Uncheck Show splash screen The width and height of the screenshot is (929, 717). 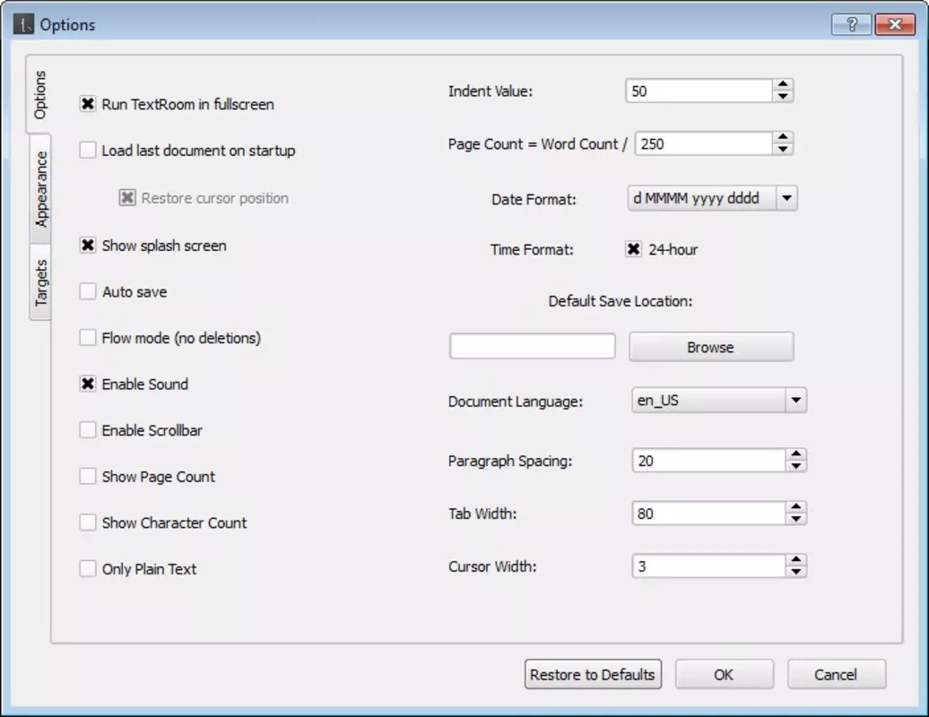tap(88, 245)
